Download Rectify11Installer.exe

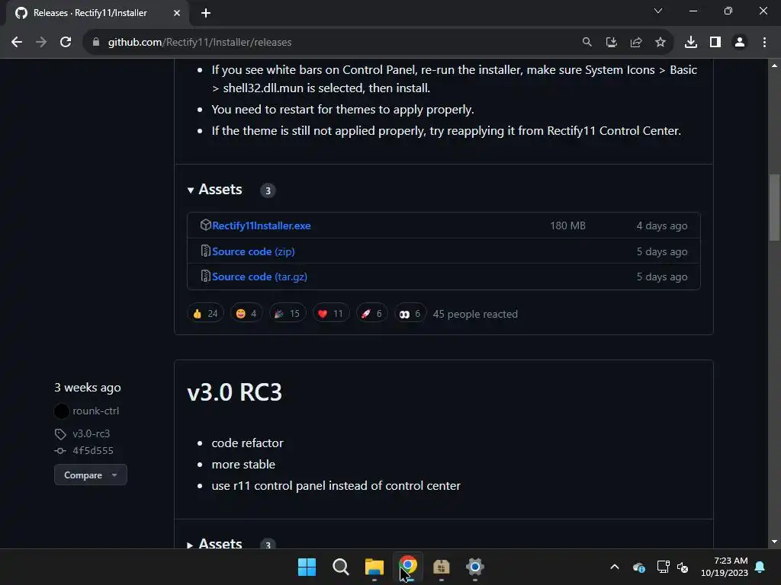coord(262,225)
